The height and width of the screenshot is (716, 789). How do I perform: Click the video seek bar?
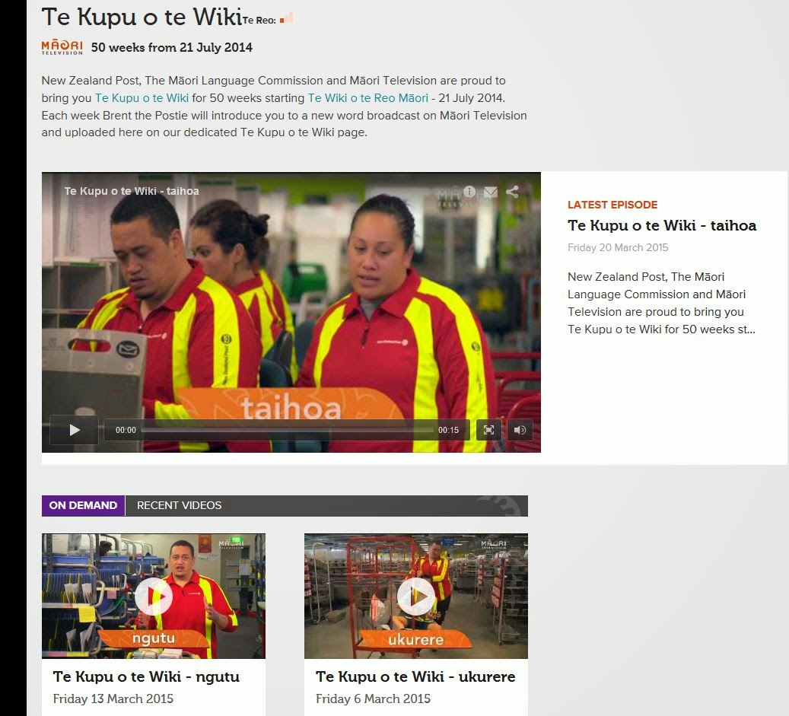289,430
